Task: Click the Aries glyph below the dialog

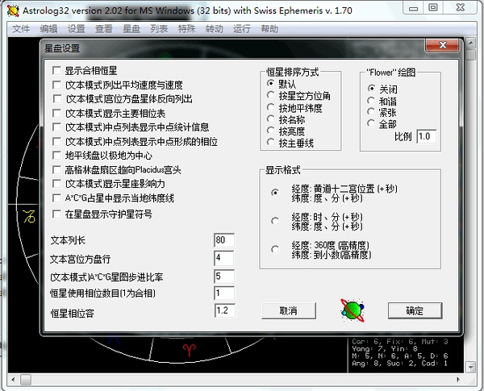Action: [x=190, y=349]
